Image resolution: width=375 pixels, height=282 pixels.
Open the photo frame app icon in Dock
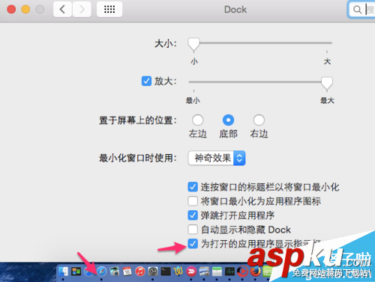pos(204,272)
